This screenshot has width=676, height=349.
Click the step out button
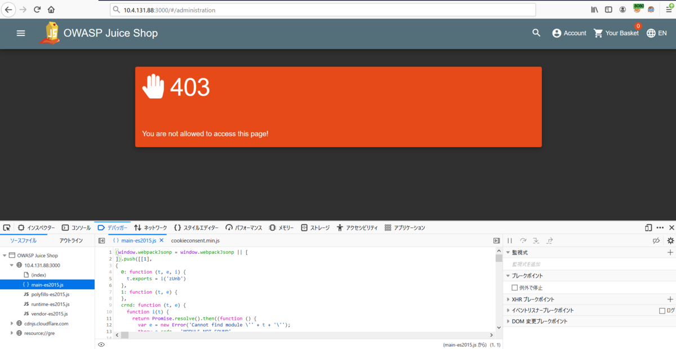click(x=549, y=240)
